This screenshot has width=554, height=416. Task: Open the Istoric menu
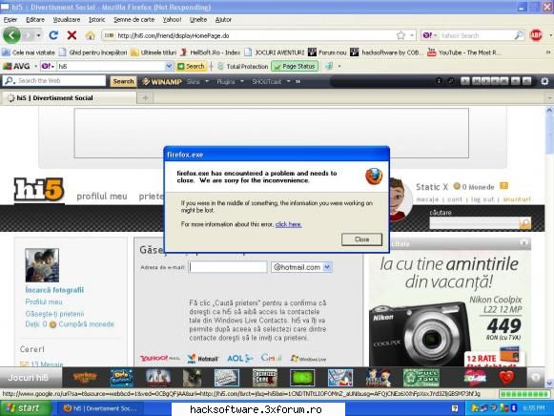(x=97, y=20)
